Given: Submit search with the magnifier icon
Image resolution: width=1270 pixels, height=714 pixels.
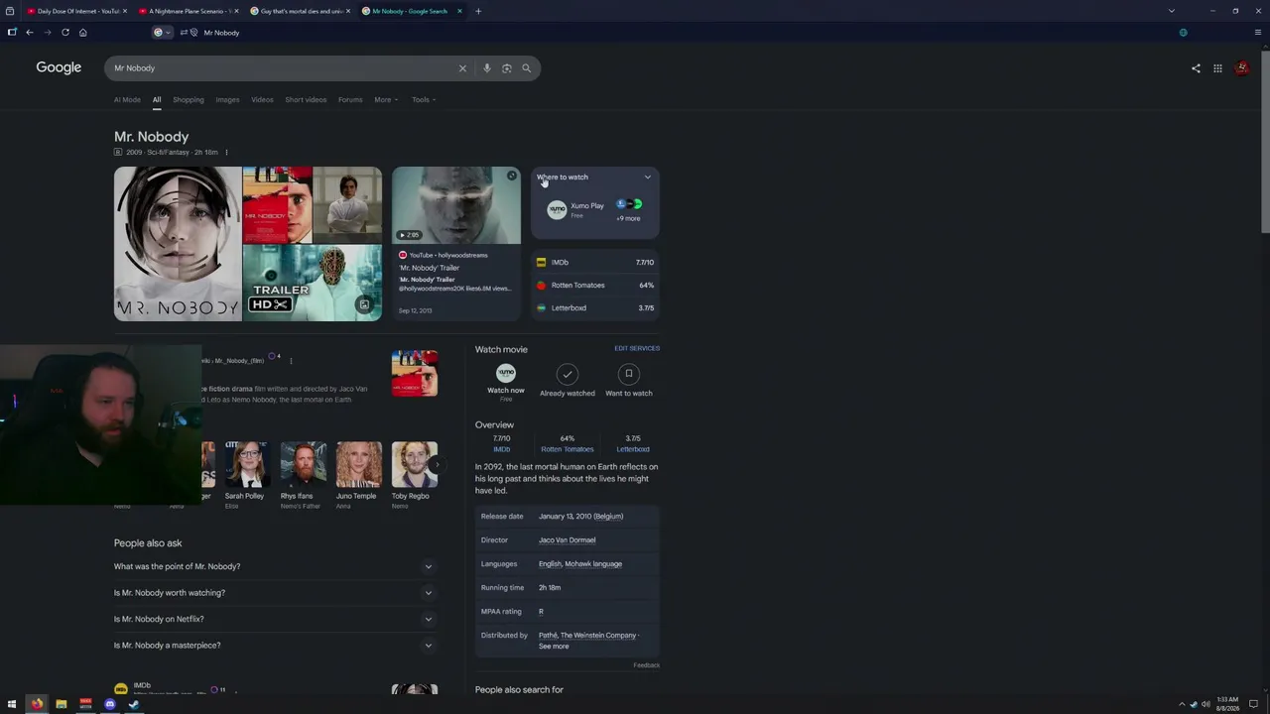Looking at the screenshot, I should point(527,68).
